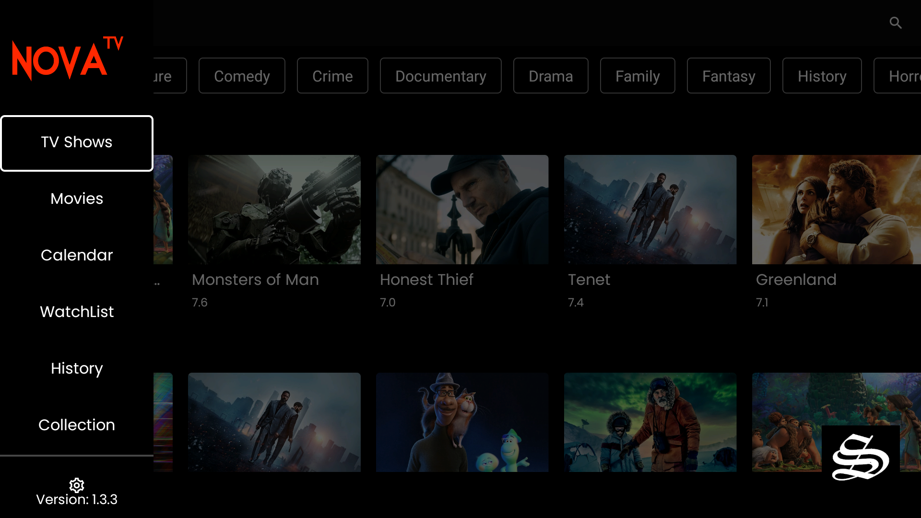Viewport: 921px width, 518px height.
Task: Filter by the Documentary genre
Action: [x=440, y=76]
